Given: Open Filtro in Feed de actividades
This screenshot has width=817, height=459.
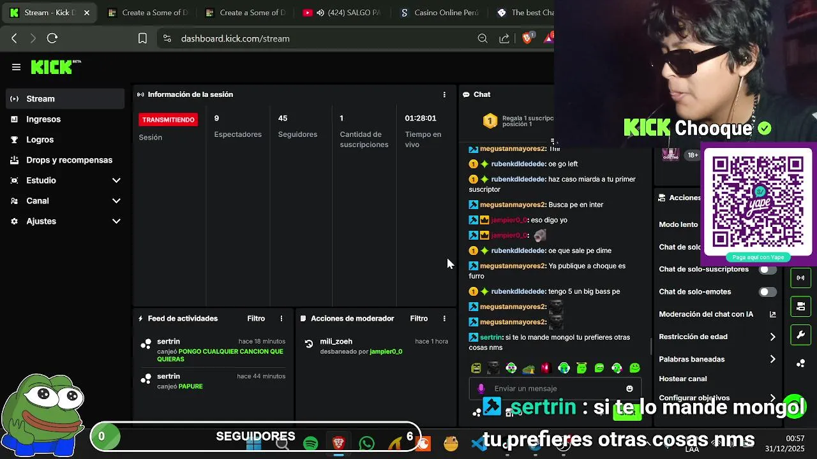Looking at the screenshot, I should 256,318.
